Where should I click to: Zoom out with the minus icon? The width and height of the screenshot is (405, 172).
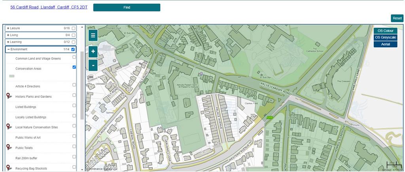click(93, 65)
